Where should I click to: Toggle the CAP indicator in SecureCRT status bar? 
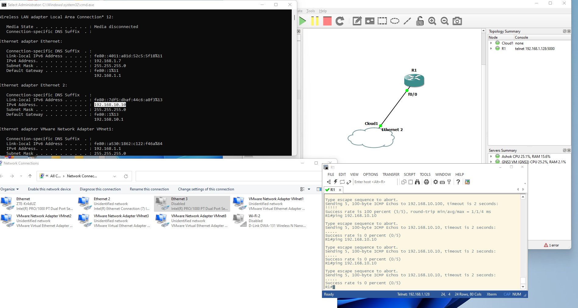[x=507, y=294]
